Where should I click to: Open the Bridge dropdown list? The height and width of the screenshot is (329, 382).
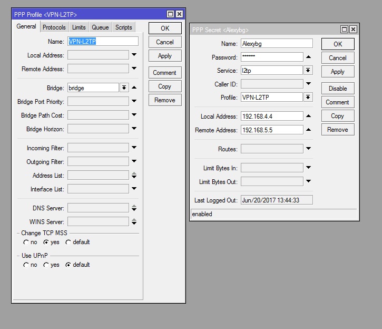point(124,88)
